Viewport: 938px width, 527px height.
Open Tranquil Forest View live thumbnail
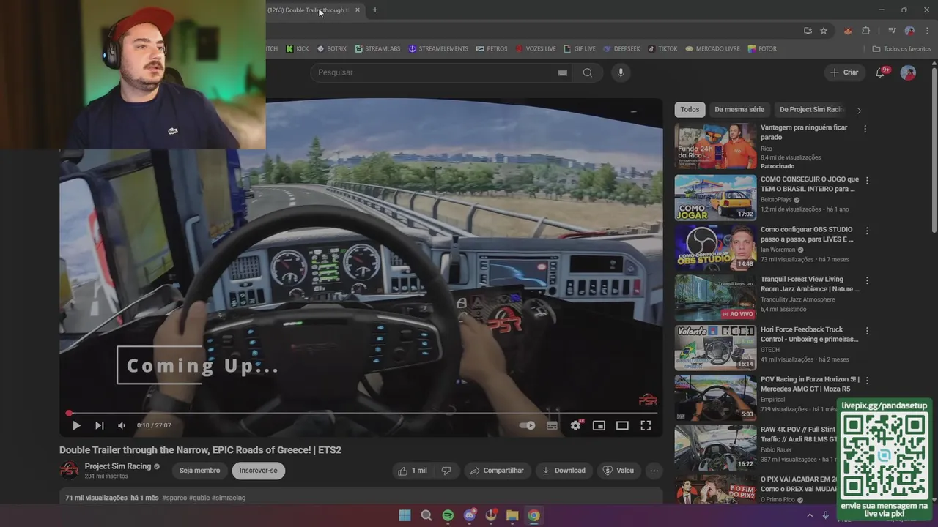[x=715, y=298]
